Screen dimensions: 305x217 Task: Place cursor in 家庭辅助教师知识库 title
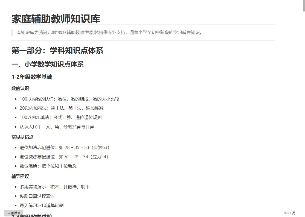(x=56, y=19)
